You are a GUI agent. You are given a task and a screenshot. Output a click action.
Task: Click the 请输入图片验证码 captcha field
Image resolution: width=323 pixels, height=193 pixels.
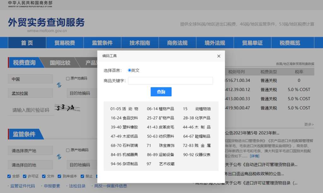31,110
